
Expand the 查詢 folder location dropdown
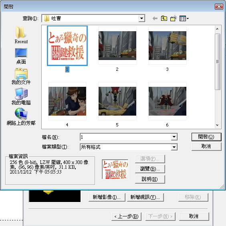coord(142,18)
